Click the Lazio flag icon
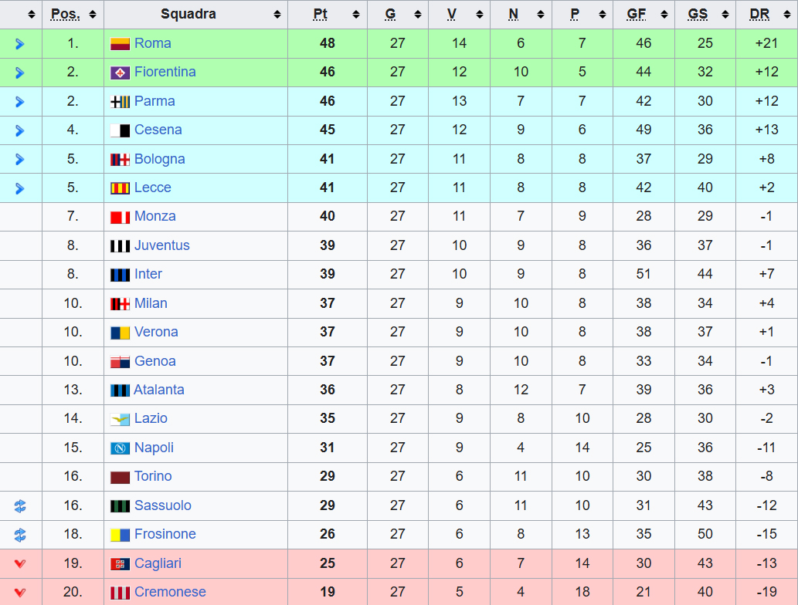The width and height of the screenshot is (798, 605). click(120, 419)
